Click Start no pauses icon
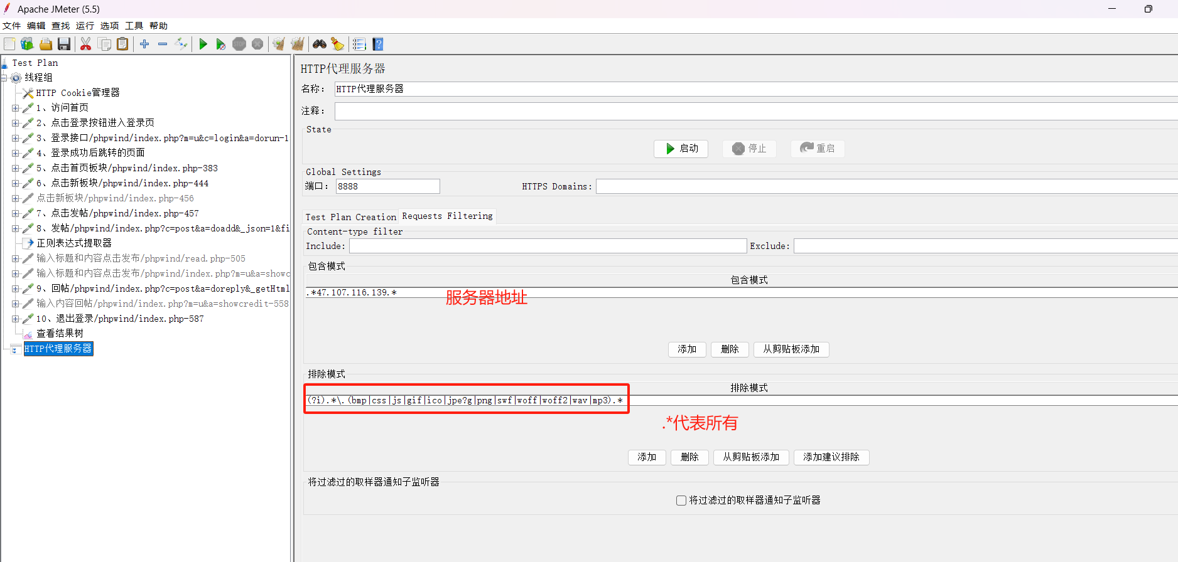This screenshot has height=562, width=1178. click(221, 44)
